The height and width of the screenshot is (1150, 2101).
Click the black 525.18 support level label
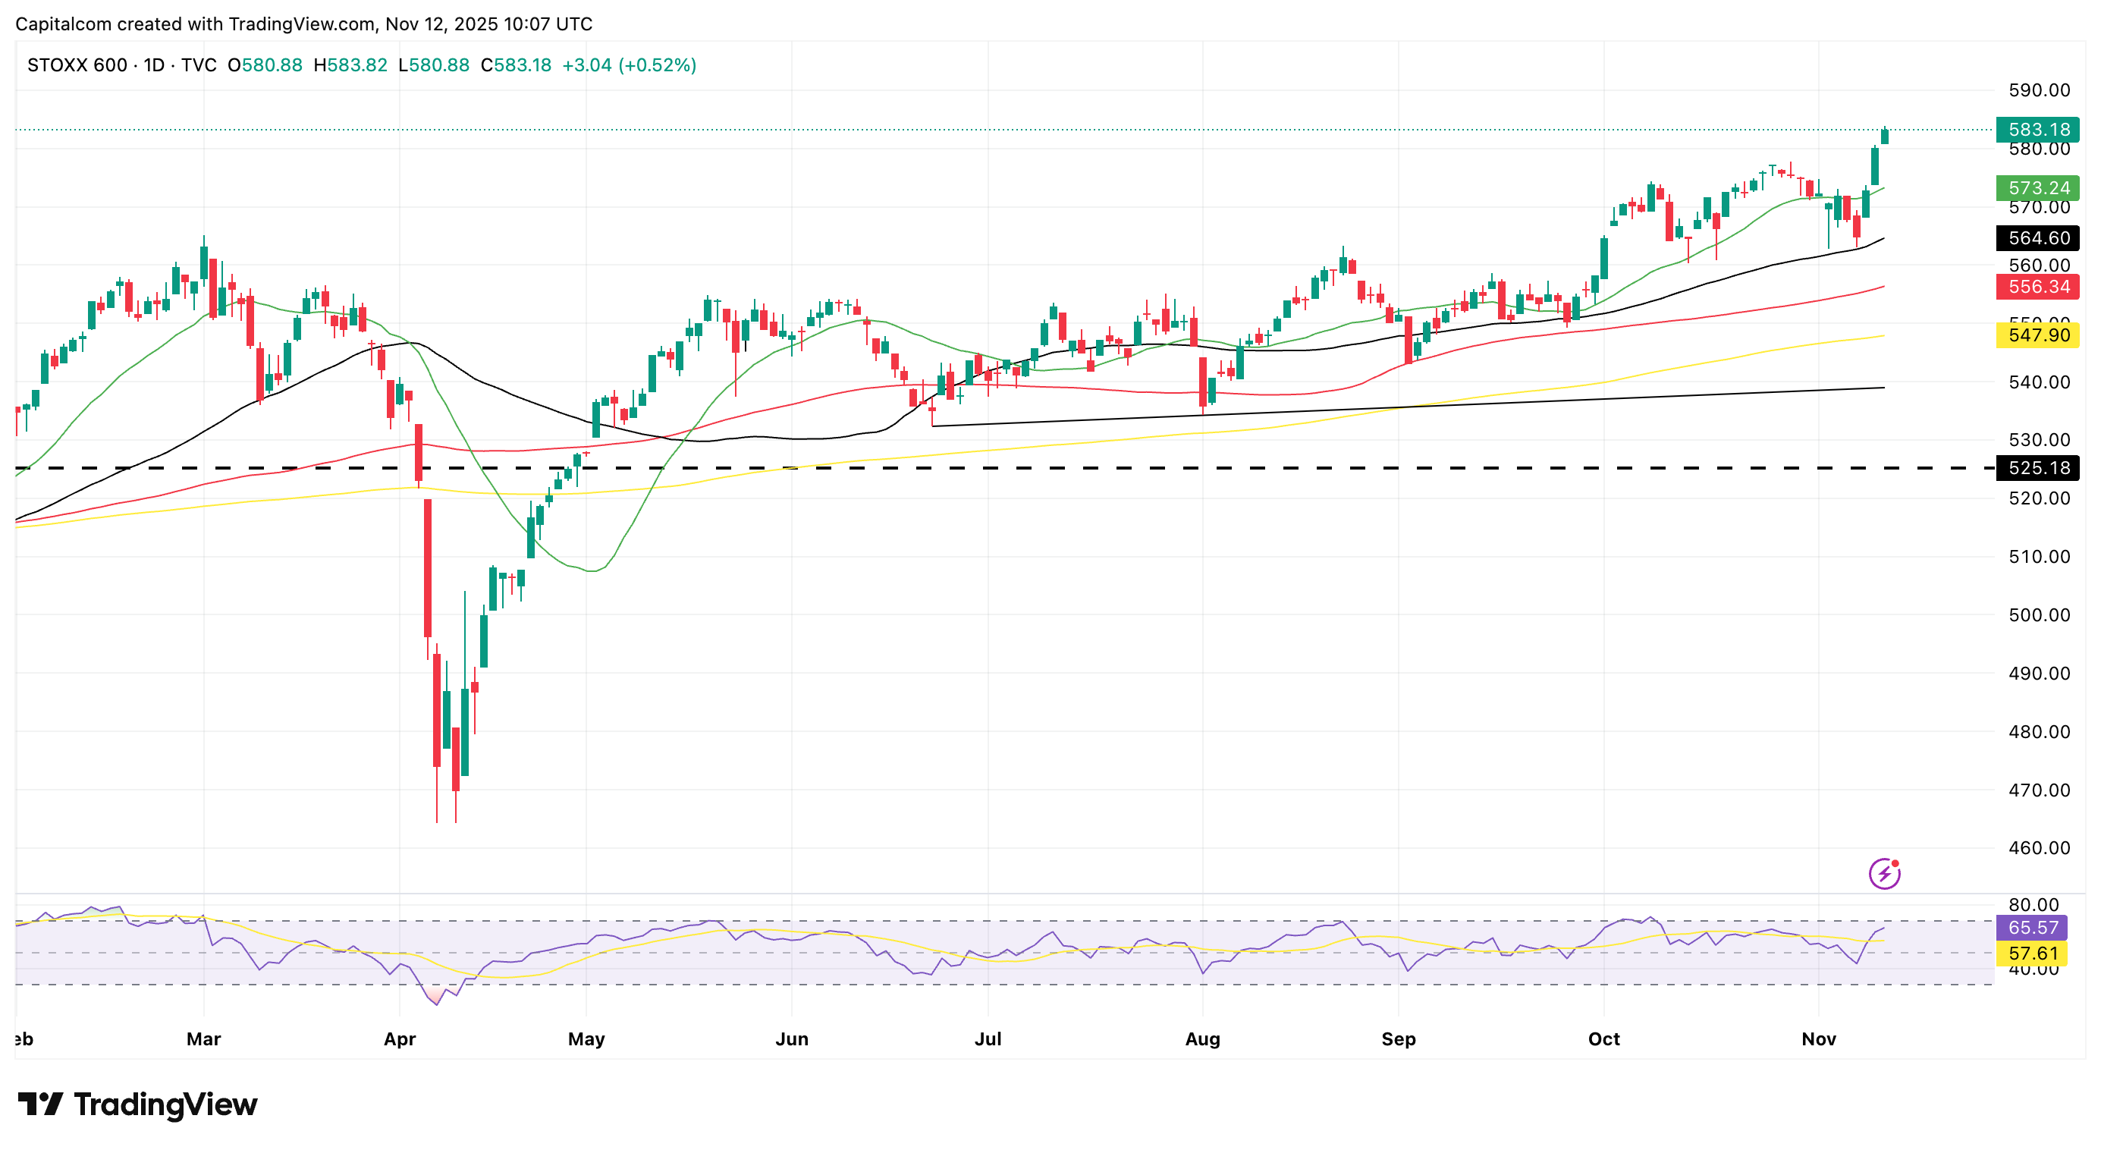[2037, 468]
